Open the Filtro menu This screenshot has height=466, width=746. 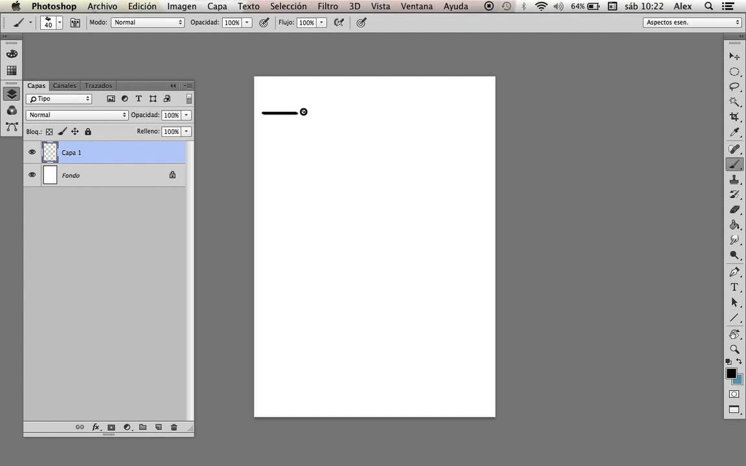tap(328, 6)
